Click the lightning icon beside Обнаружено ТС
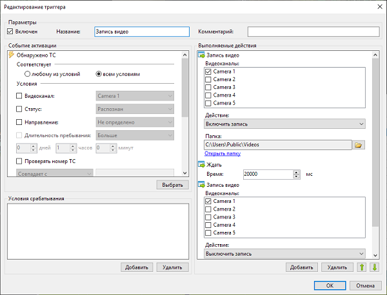The width and height of the screenshot is (387, 295). [11, 55]
